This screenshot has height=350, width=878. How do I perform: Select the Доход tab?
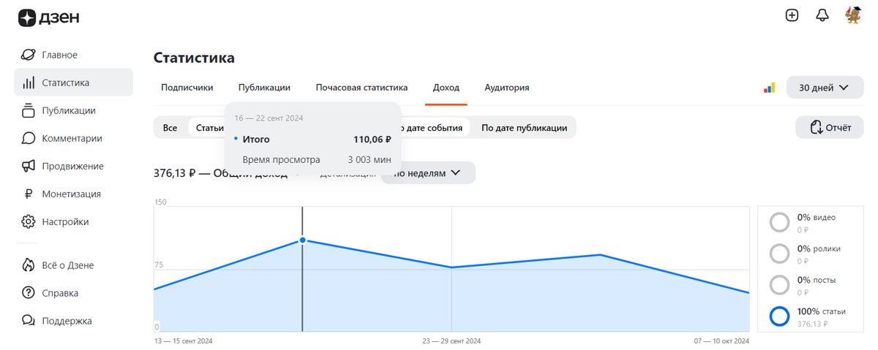446,88
